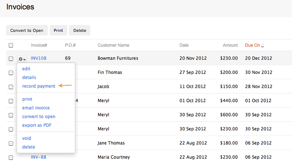Click customer name Maria Courtney
This screenshot has width=292, height=163.
[113, 157]
